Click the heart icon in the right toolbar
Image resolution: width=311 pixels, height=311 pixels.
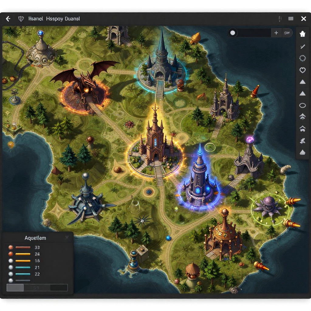[x=302, y=70]
